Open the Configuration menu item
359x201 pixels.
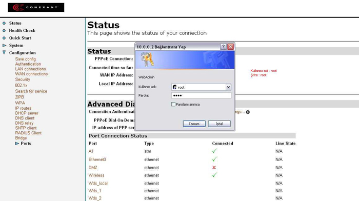click(22, 53)
